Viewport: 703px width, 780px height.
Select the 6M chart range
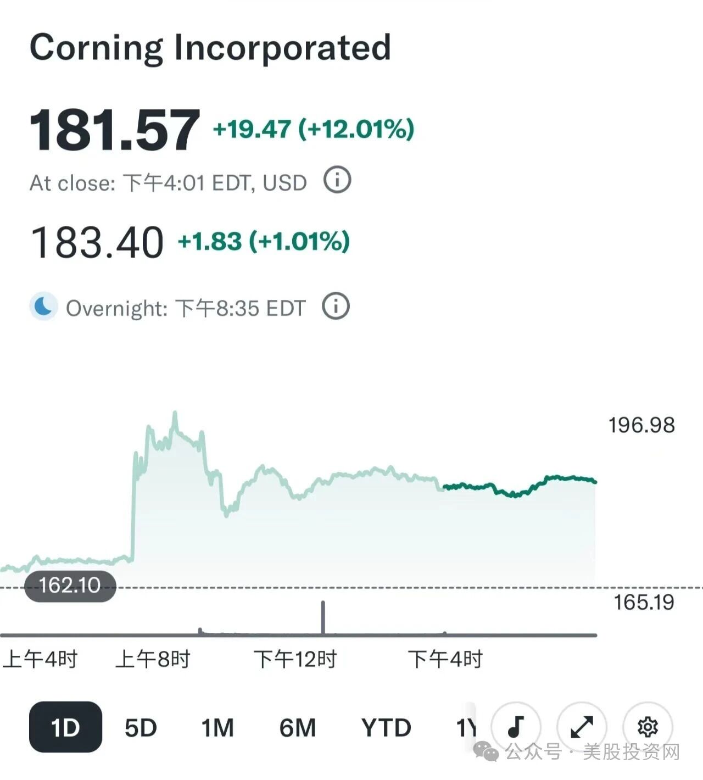[298, 728]
